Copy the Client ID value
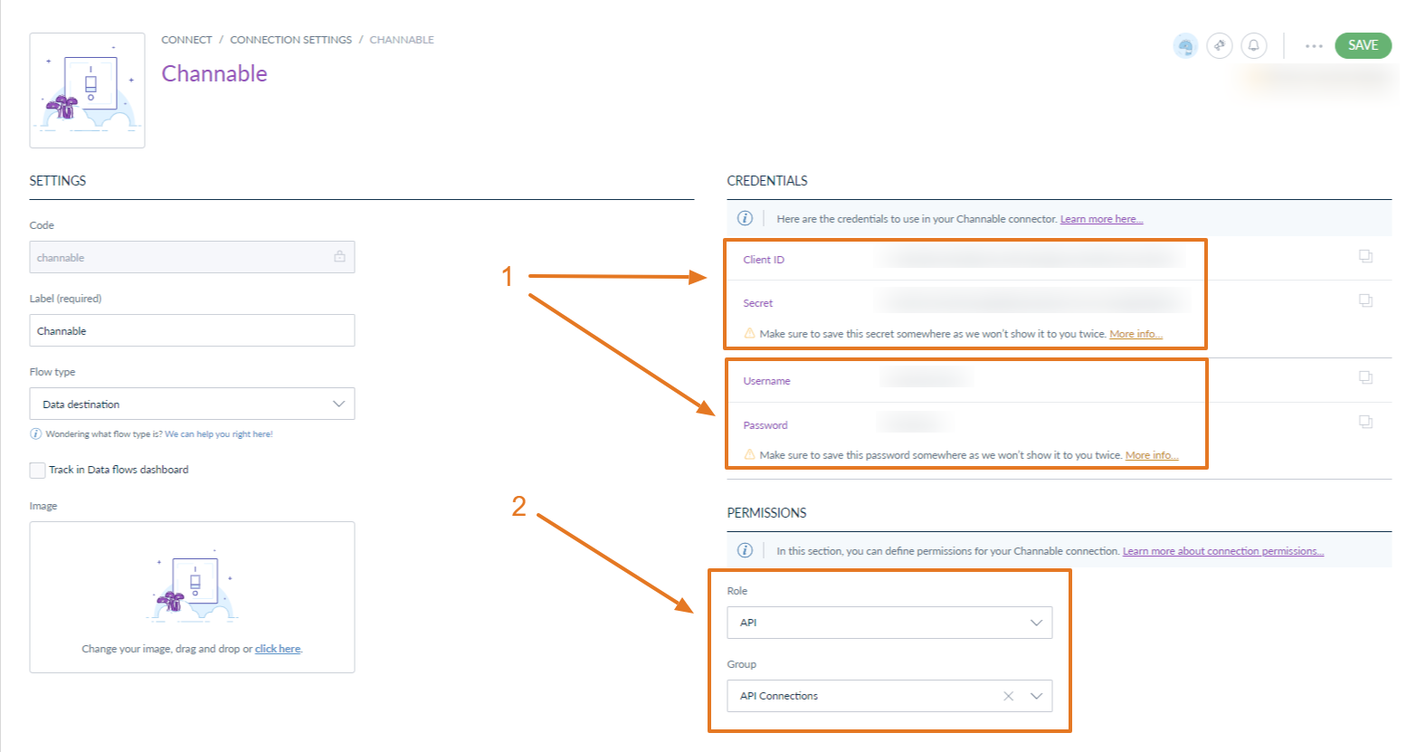 tap(1366, 257)
